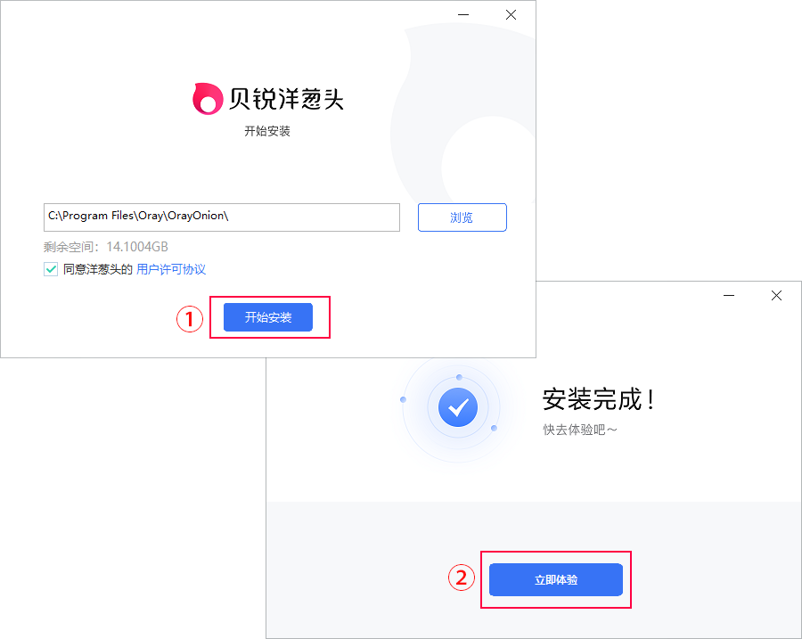The height and width of the screenshot is (639, 802).
Task: Minimize the 开始安装 installer window
Action: pos(463,15)
